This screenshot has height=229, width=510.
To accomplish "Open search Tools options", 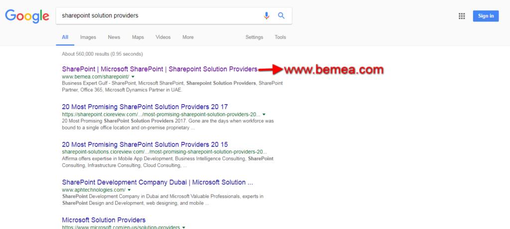I will pyautogui.click(x=280, y=37).
